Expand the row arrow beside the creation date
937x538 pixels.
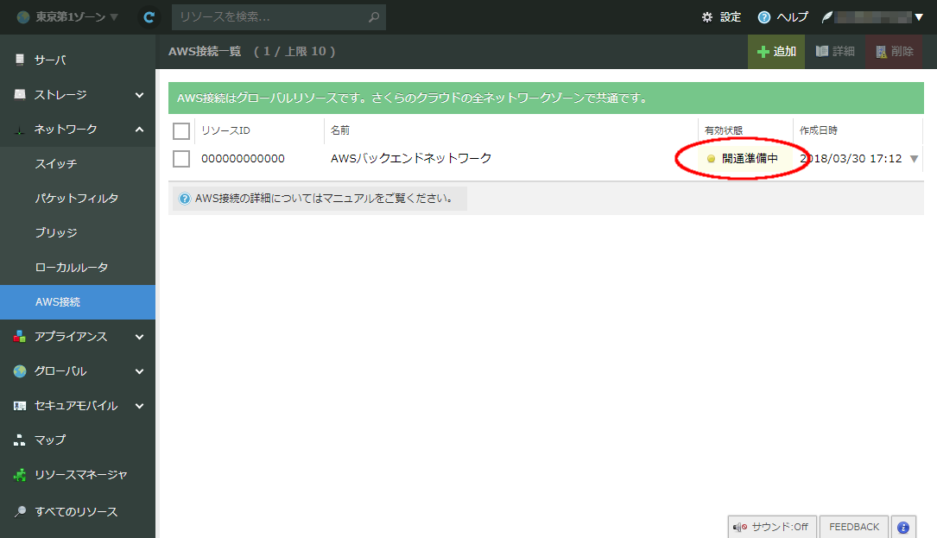[x=914, y=159]
